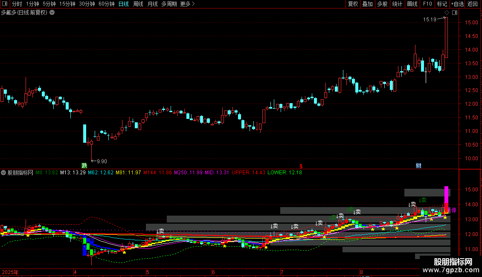Click the red $ marker on timeline

pyautogui.click(x=301, y=166)
